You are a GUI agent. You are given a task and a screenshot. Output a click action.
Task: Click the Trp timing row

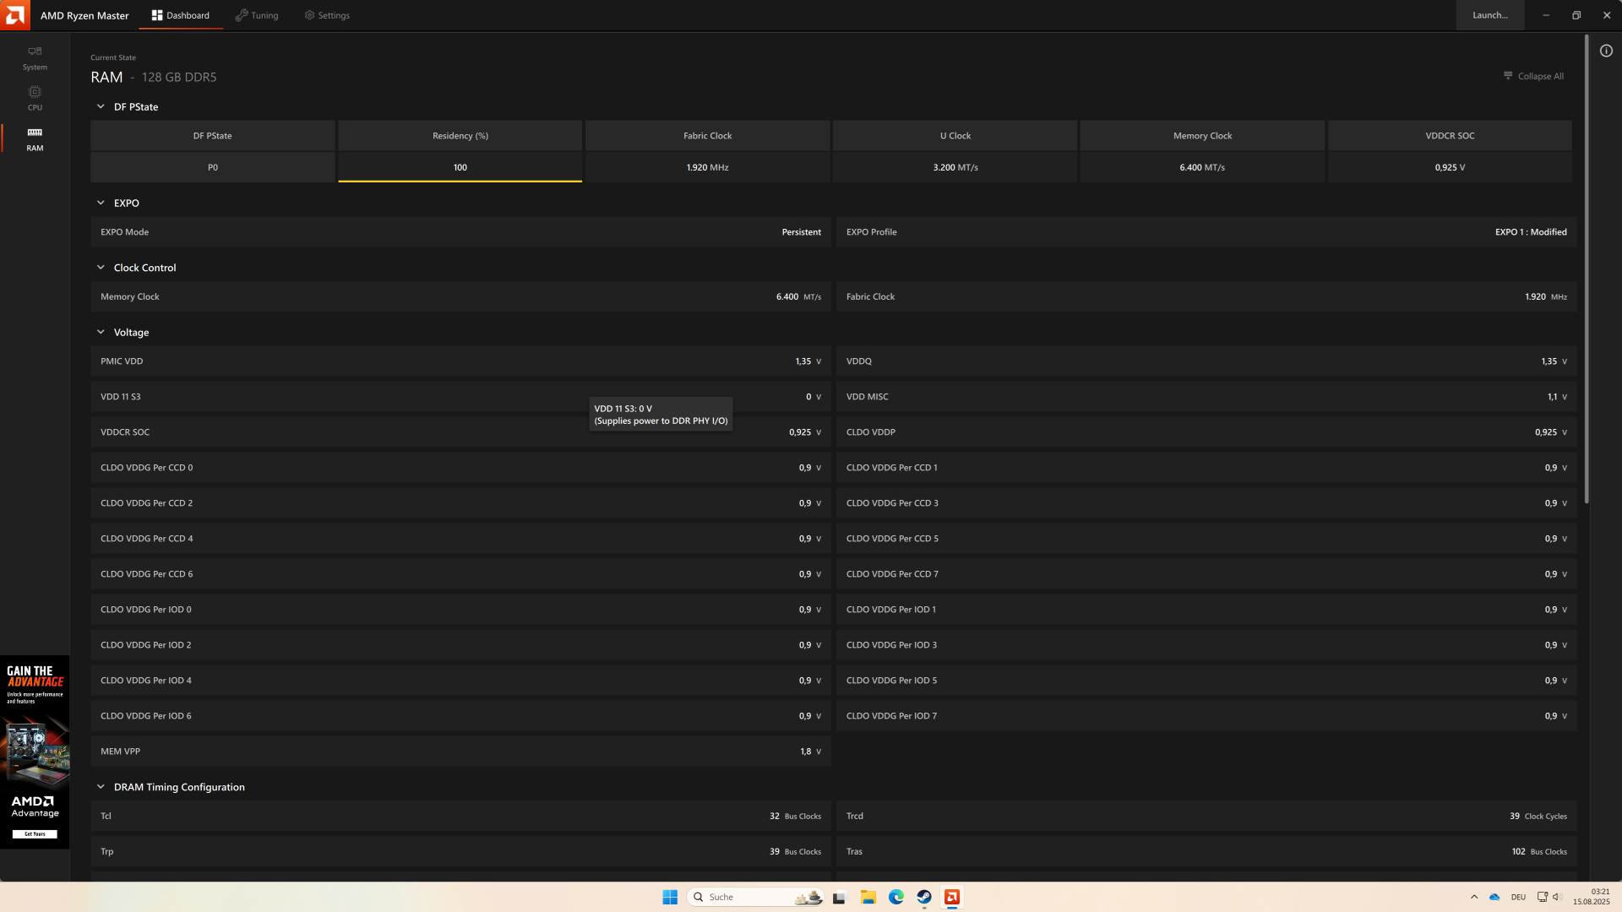(x=461, y=851)
